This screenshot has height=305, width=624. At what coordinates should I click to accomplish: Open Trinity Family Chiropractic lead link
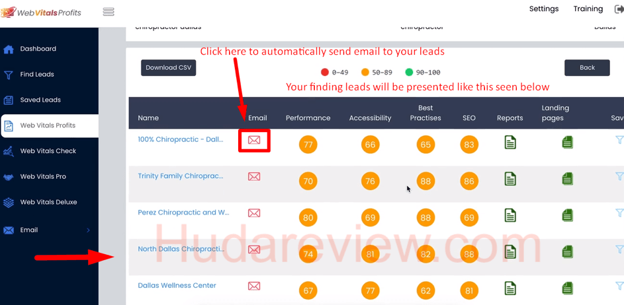[181, 176]
